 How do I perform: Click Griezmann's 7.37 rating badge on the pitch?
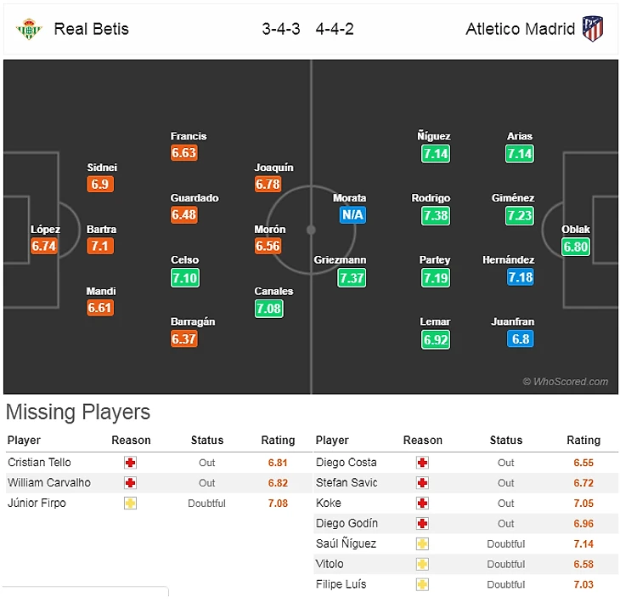tap(352, 277)
